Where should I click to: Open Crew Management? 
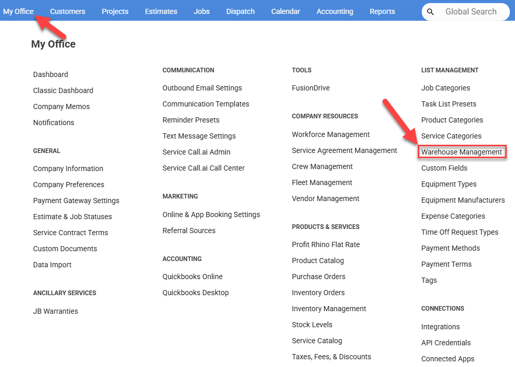pyautogui.click(x=322, y=166)
